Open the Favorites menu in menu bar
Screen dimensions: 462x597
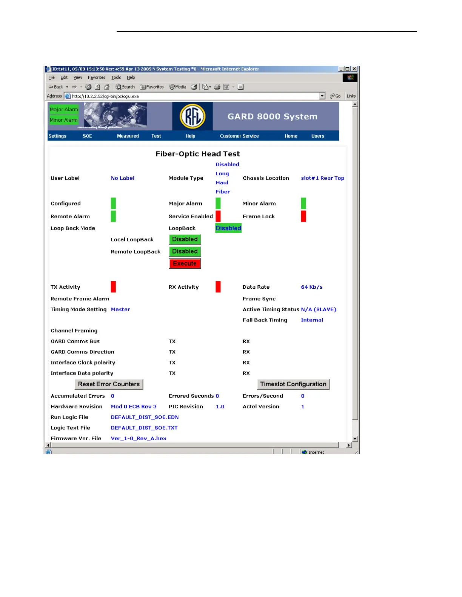[x=97, y=78]
